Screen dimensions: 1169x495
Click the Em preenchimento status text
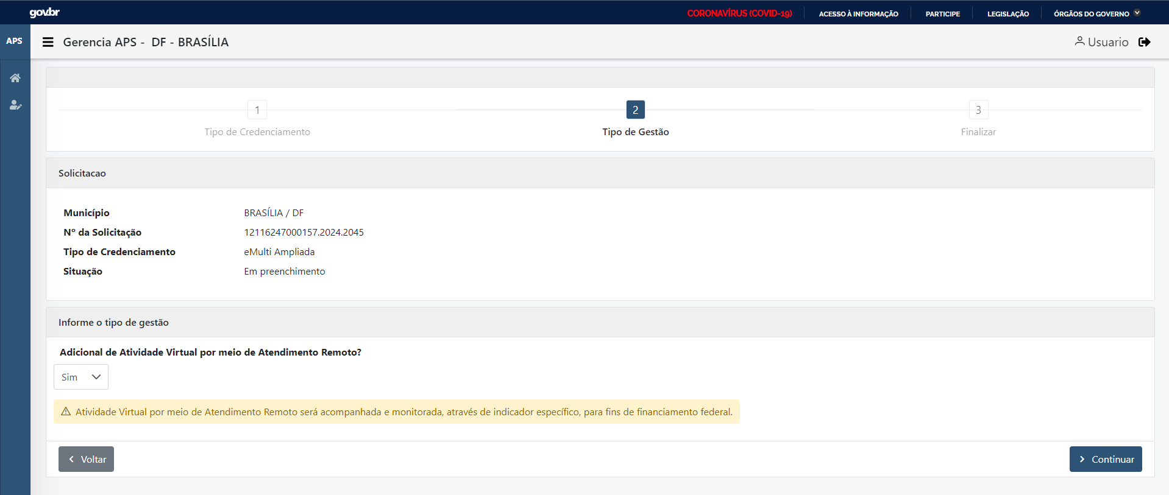click(x=285, y=271)
